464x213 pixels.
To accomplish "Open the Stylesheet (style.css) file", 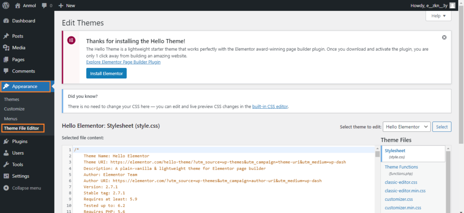I will click(x=413, y=154).
